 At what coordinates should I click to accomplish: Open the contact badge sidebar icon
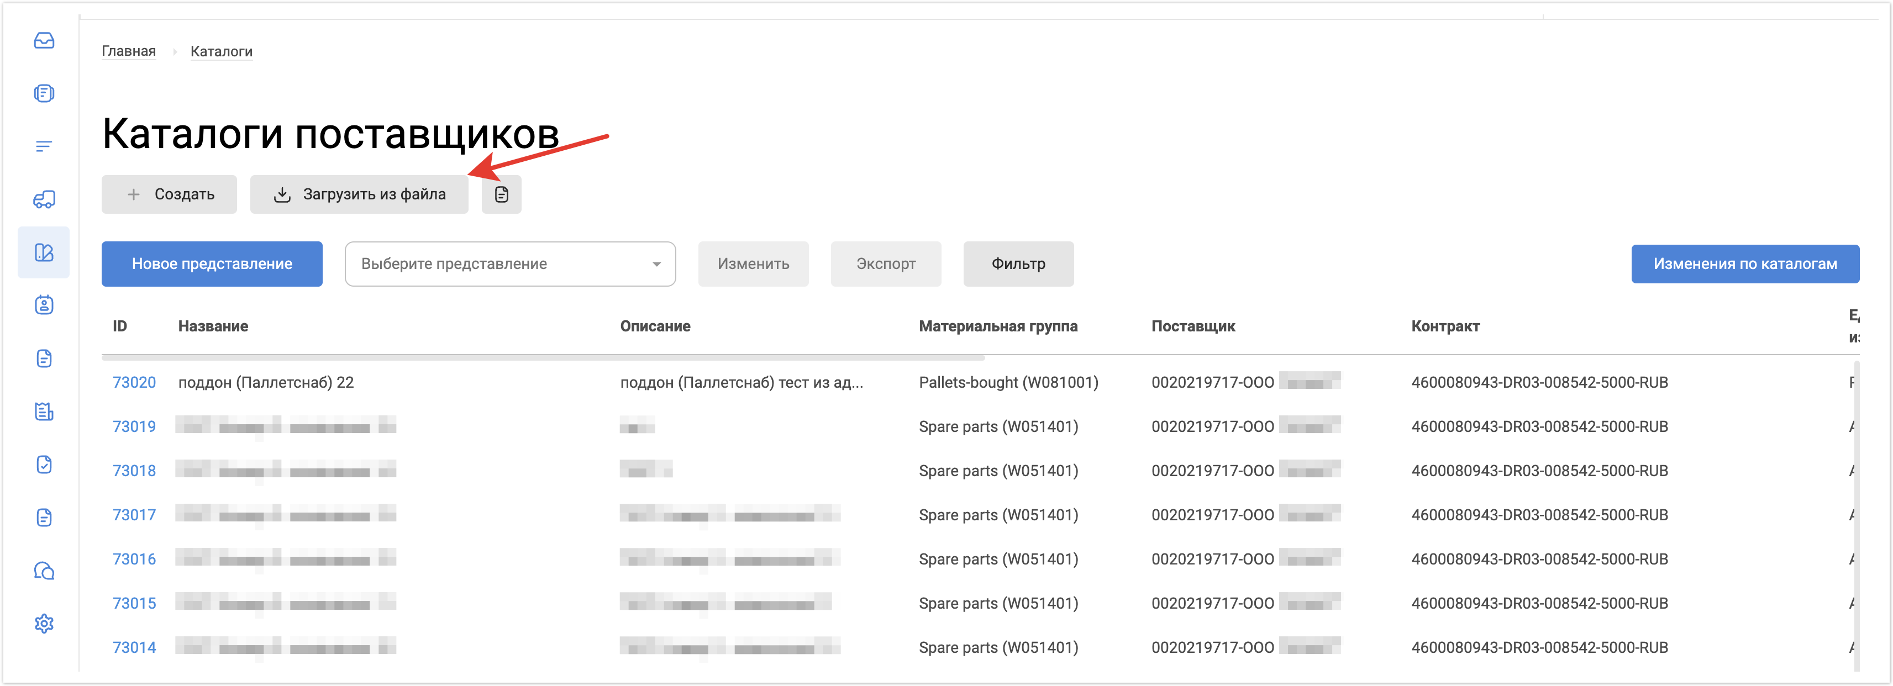[x=44, y=305]
